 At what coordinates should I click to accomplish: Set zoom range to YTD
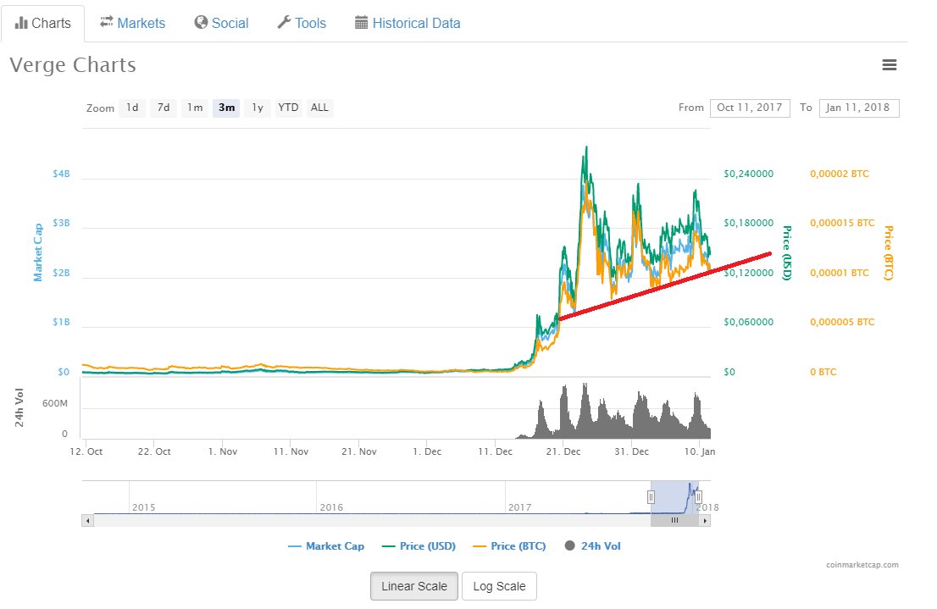(288, 108)
